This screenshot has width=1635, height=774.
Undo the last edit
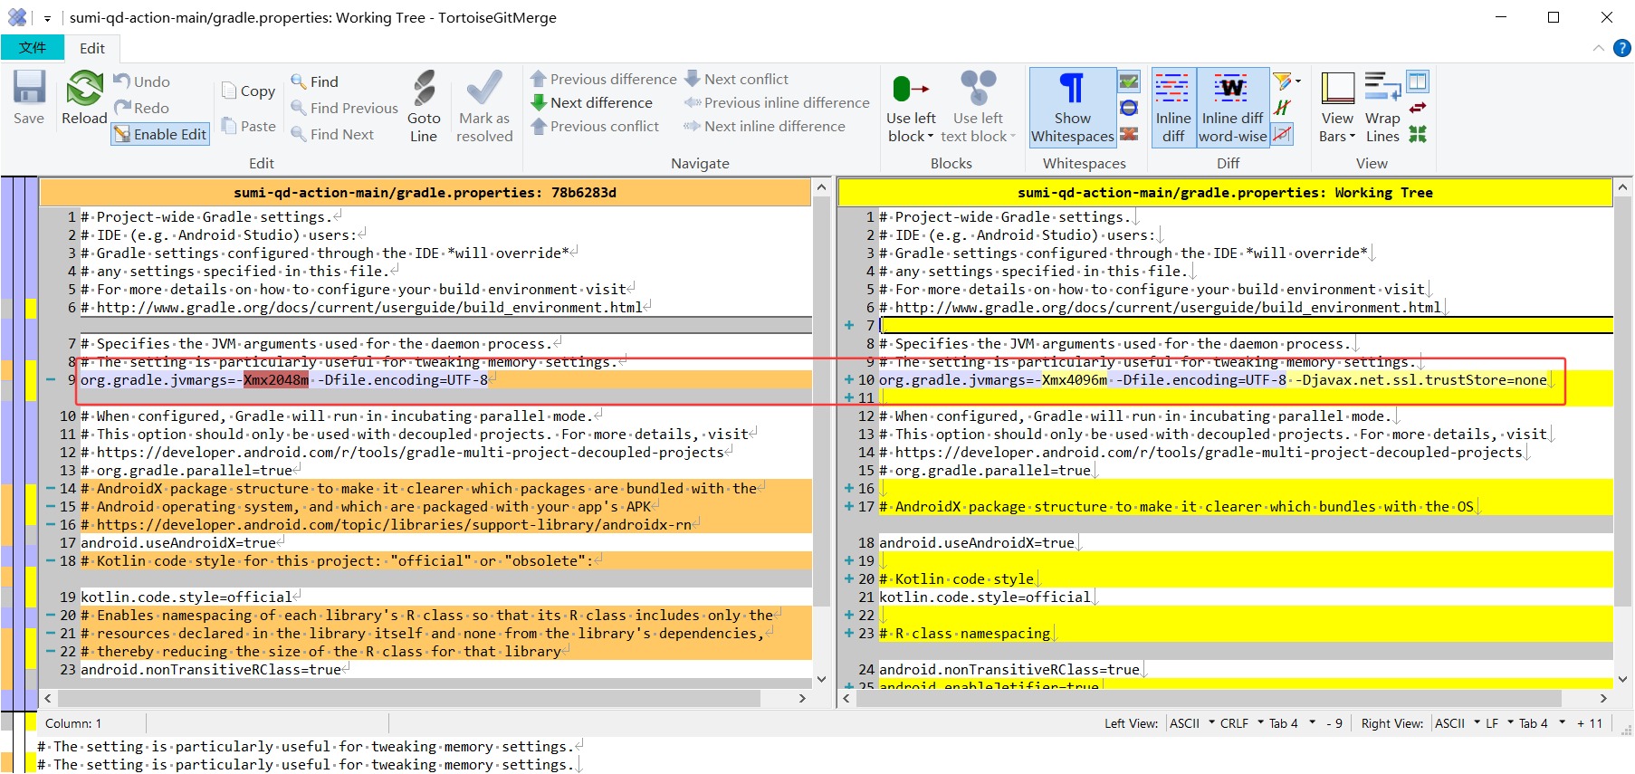[x=142, y=81]
